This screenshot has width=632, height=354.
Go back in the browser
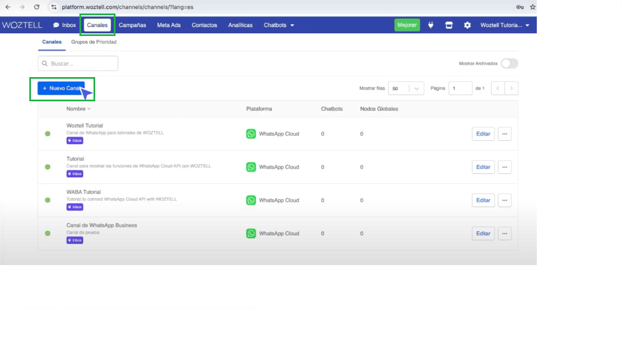tap(8, 7)
